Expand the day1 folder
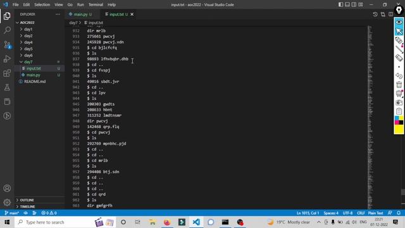This screenshot has width=405, height=228. (x=28, y=29)
